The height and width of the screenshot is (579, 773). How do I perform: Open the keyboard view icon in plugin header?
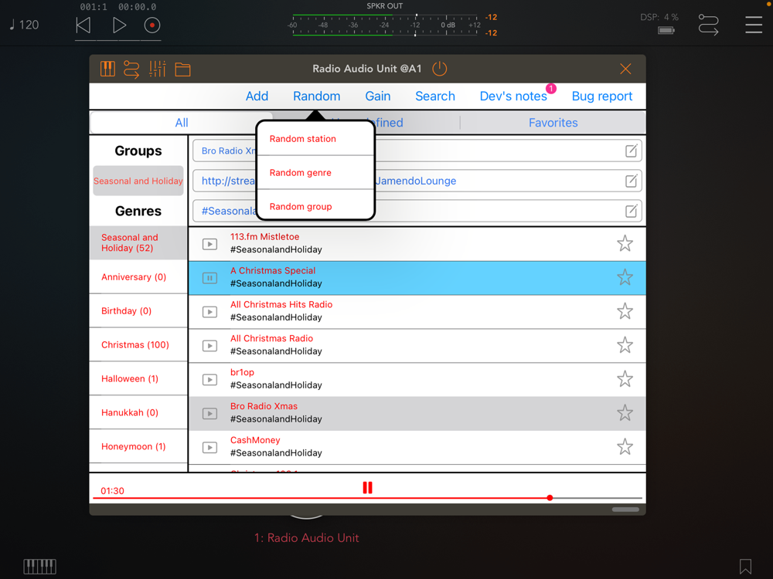click(107, 69)
